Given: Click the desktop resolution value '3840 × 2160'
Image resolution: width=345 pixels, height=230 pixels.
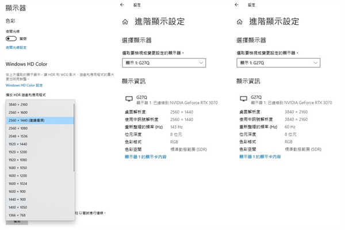Looking at the screenshot, I should 296,112.
